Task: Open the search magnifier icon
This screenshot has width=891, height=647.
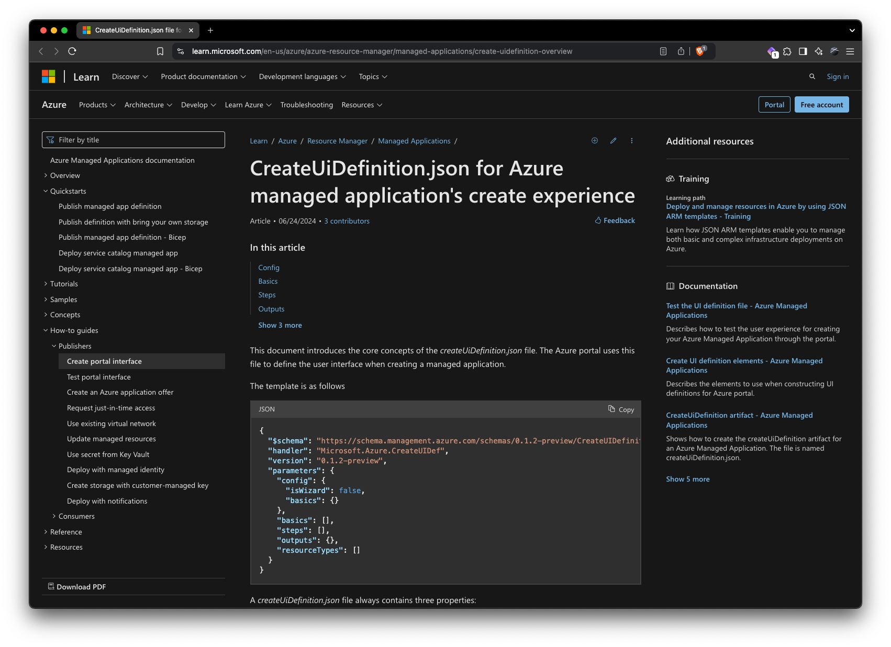Action: click(812, 76)
